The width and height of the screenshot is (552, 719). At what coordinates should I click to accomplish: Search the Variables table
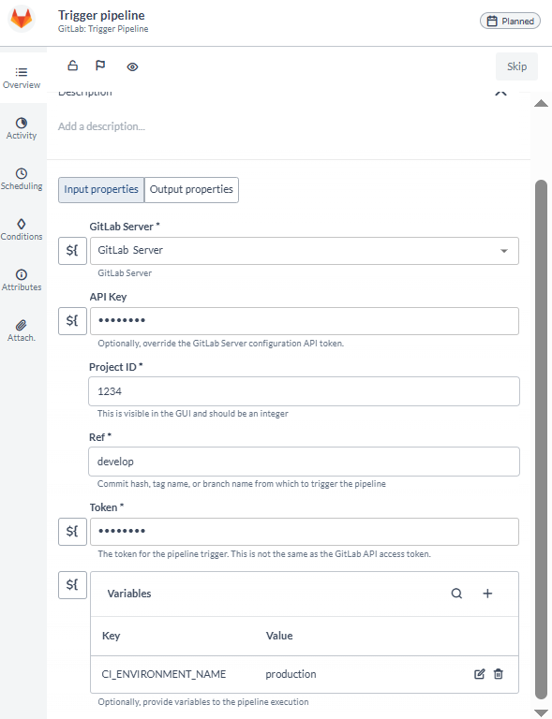point(456,594)
